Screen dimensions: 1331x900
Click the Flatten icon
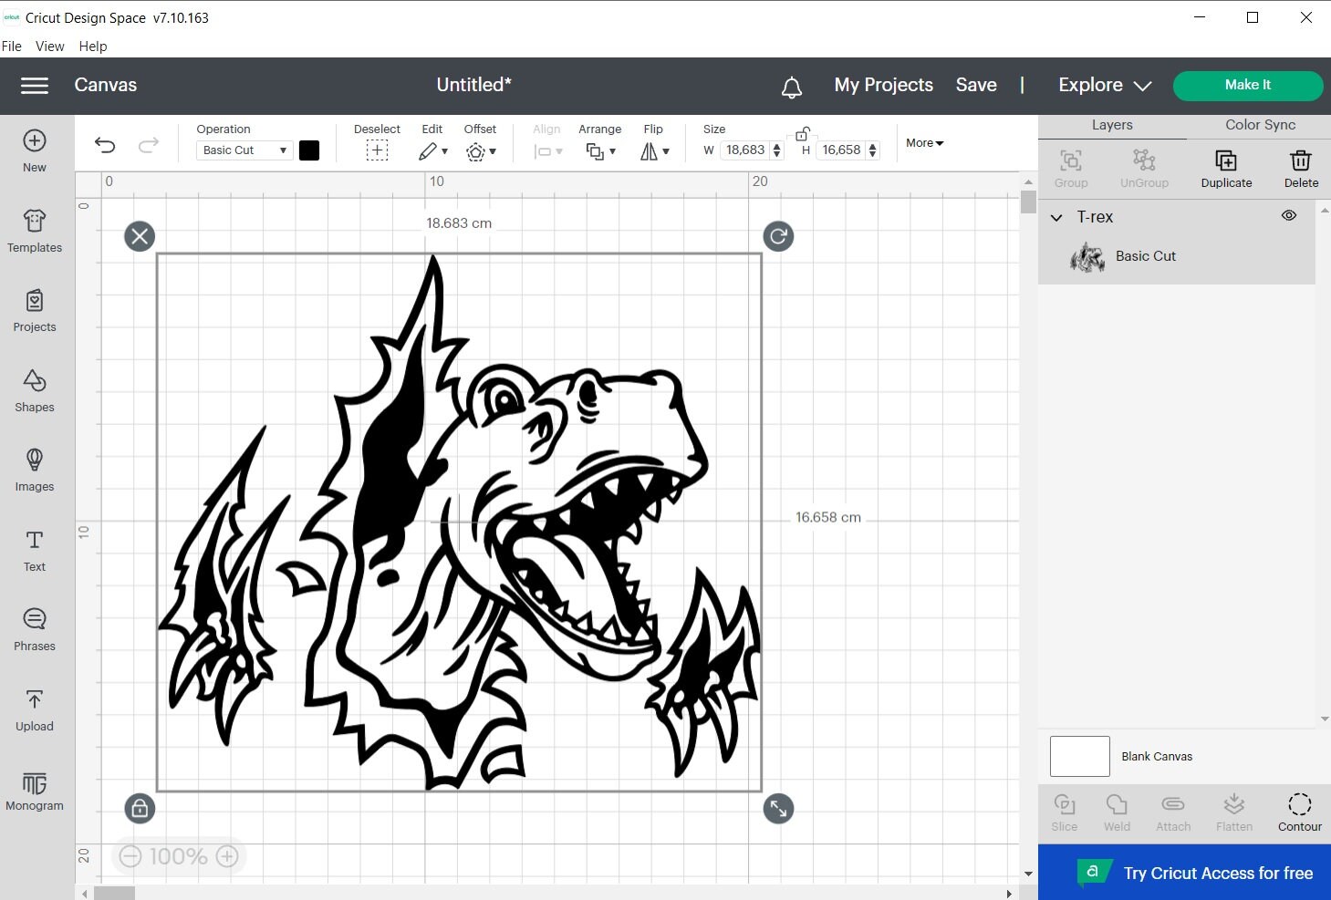coord(1233,811)
